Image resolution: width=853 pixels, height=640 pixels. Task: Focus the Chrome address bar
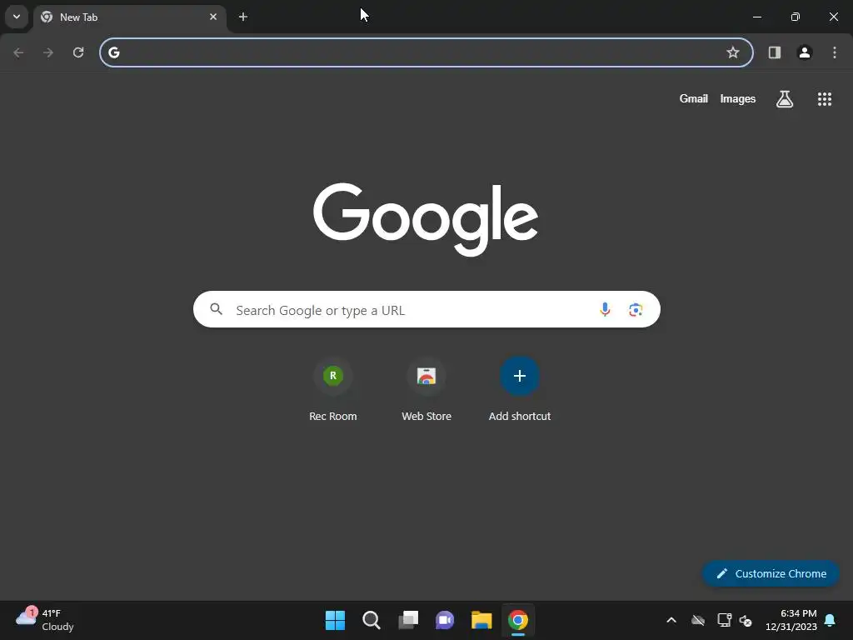coord(426,52)
